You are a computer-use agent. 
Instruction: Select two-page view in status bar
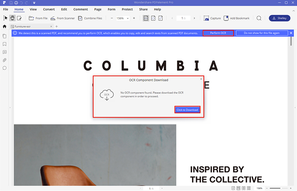[244, 188]
